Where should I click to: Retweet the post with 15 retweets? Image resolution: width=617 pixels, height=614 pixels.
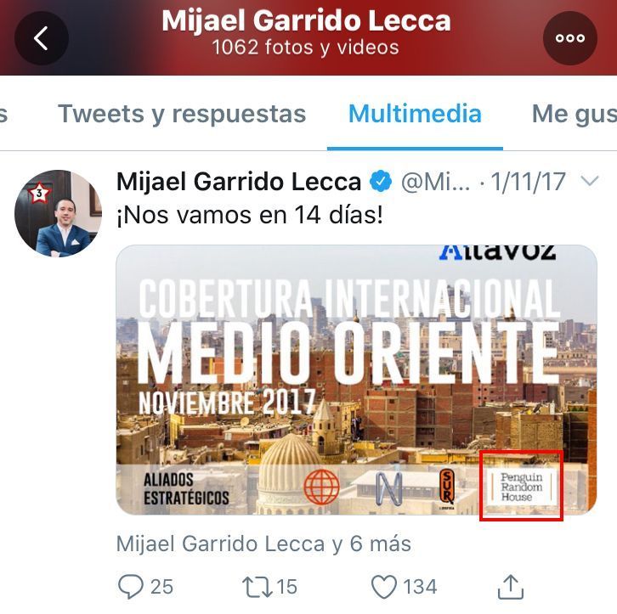[270, 587]
